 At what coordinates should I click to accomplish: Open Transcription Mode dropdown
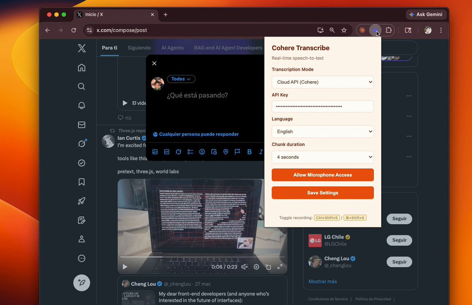point(323,82)
